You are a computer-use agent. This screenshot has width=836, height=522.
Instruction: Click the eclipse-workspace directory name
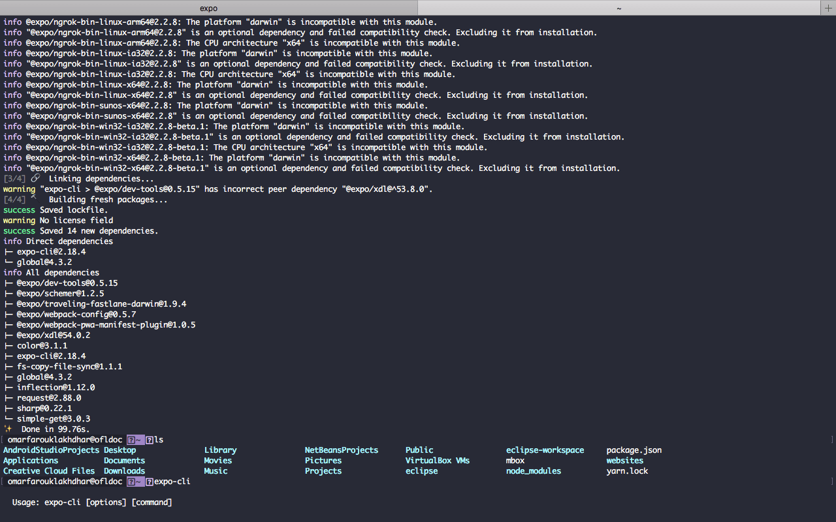545,450
